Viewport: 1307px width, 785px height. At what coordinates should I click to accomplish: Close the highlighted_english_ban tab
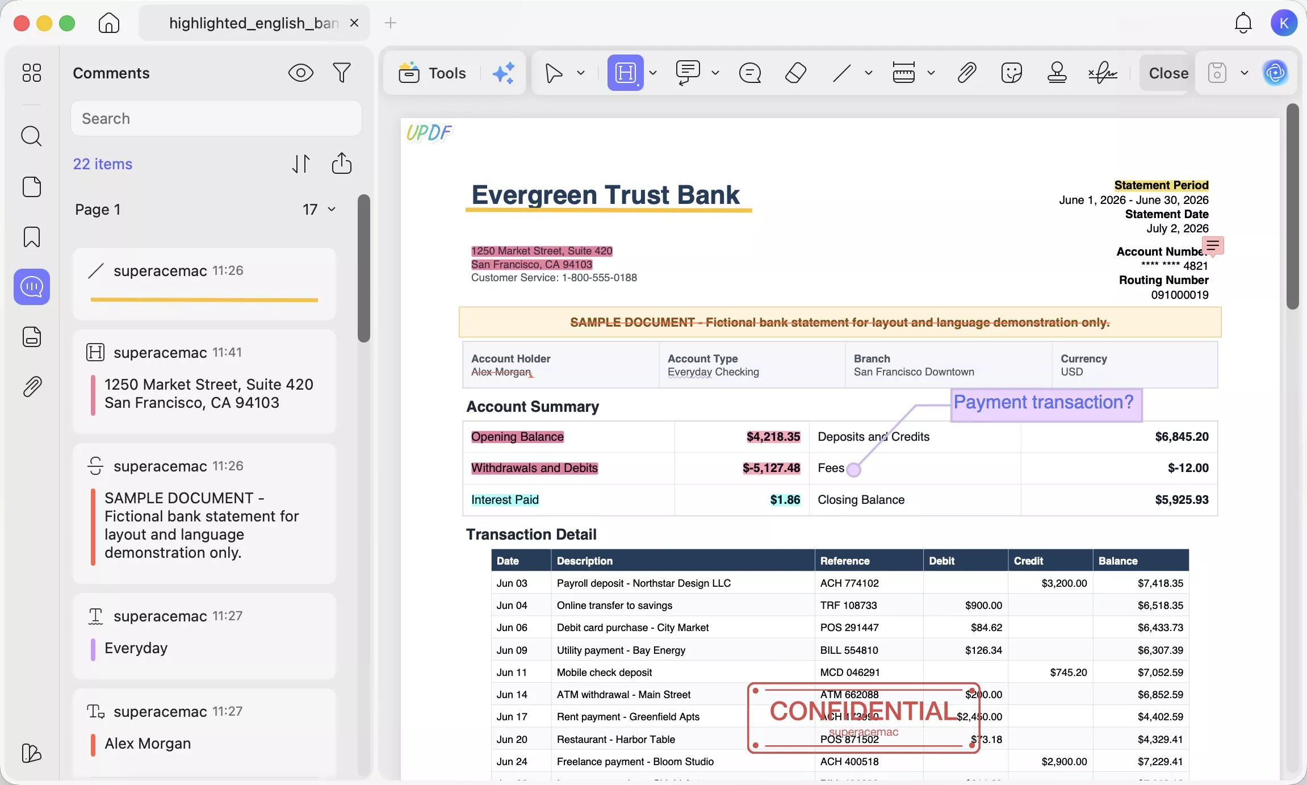click(354, 23)
